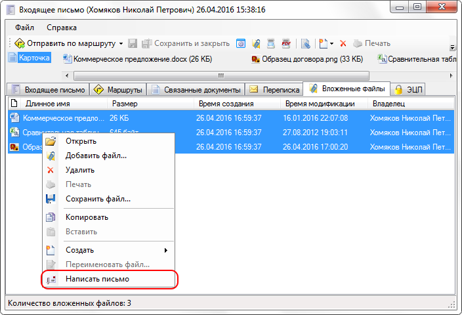
Task: Click the linked document toolbar icon
Action: (306, 43)
